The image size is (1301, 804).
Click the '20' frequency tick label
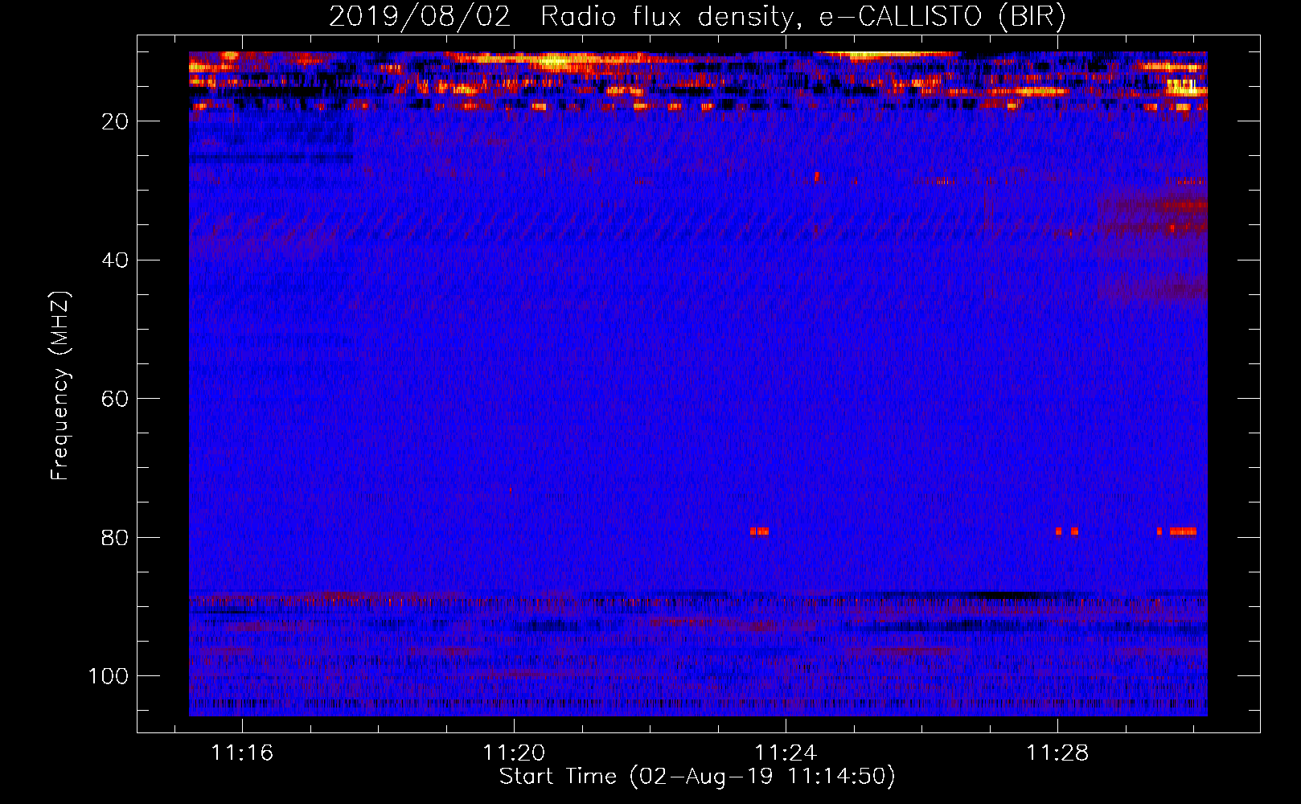[x=115, y=121]
